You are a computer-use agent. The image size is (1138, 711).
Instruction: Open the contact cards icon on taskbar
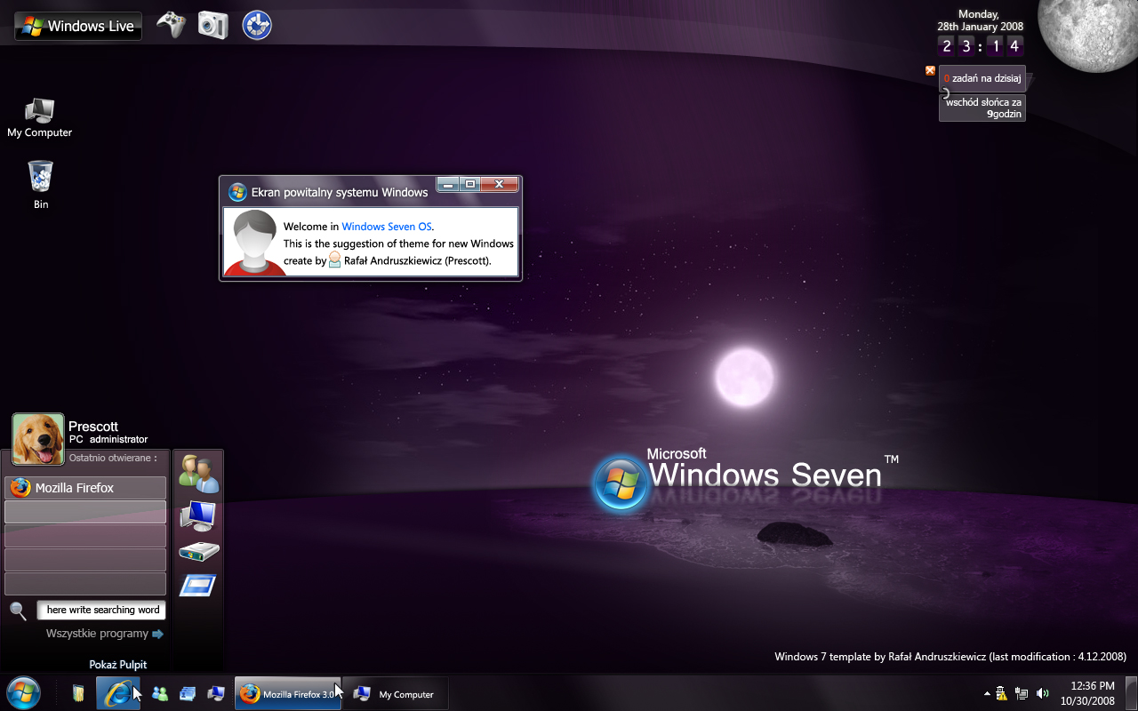(x=188, y=694)
